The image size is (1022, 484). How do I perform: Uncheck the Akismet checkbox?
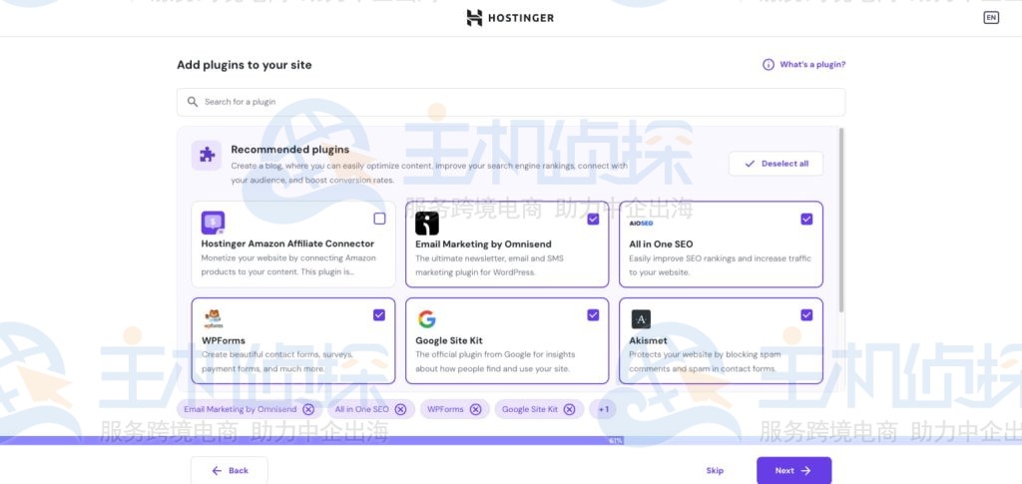(x=806, y=315)
